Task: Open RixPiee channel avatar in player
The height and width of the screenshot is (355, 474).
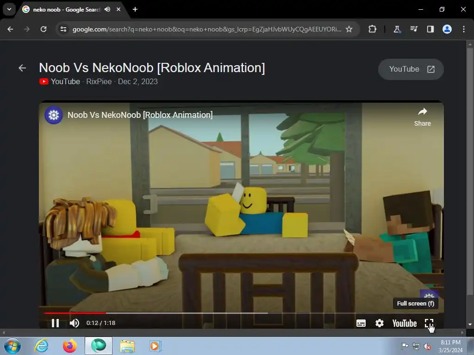Action: 54,115
